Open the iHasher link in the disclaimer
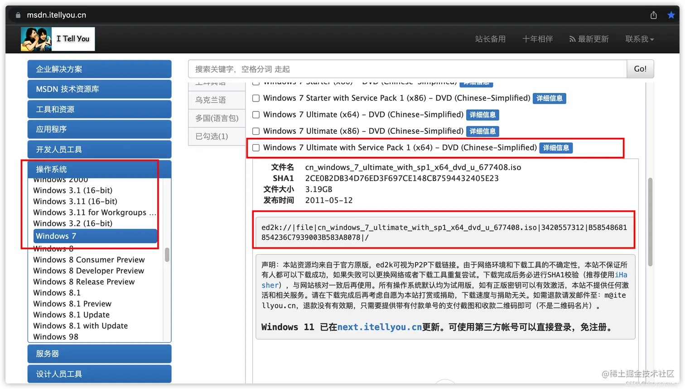Screen dimensions: 685x389 click(x=621, y=275)
